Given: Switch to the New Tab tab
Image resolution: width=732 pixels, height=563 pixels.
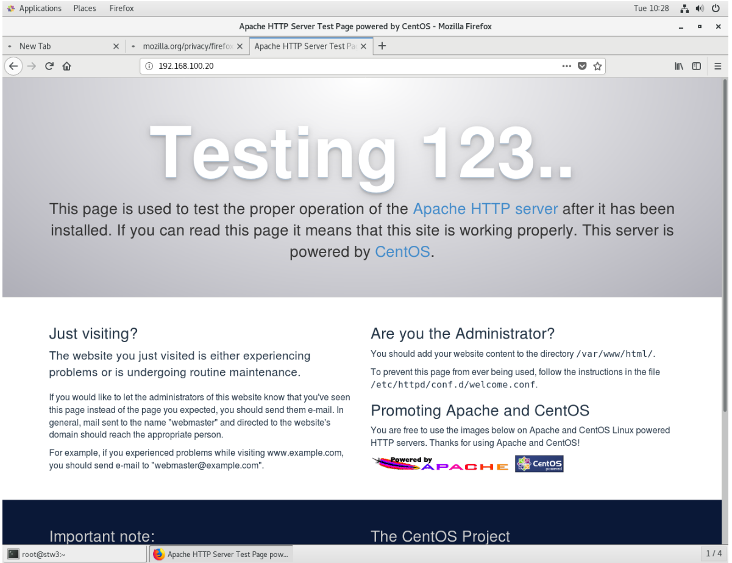Looking at the screenshot, I should (63, 46).
